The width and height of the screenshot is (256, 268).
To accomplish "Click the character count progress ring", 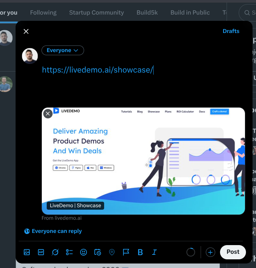I will [x=191, y=252].
